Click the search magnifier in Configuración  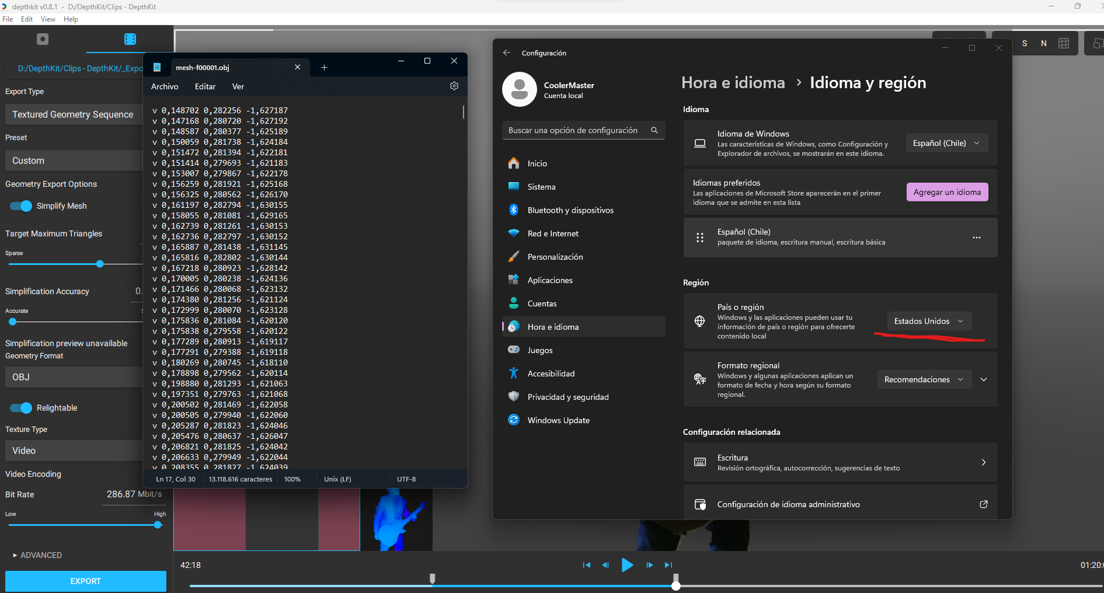coord(654,130)
